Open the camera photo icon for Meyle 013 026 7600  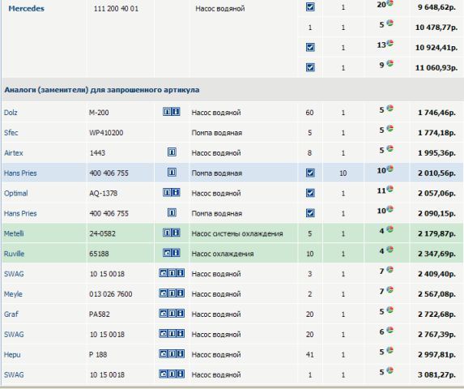(x=163, y=293)
